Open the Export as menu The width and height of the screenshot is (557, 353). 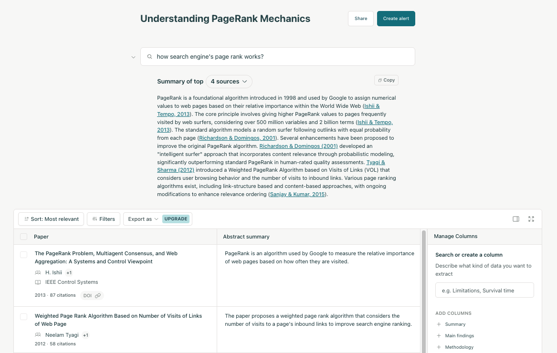143,219
